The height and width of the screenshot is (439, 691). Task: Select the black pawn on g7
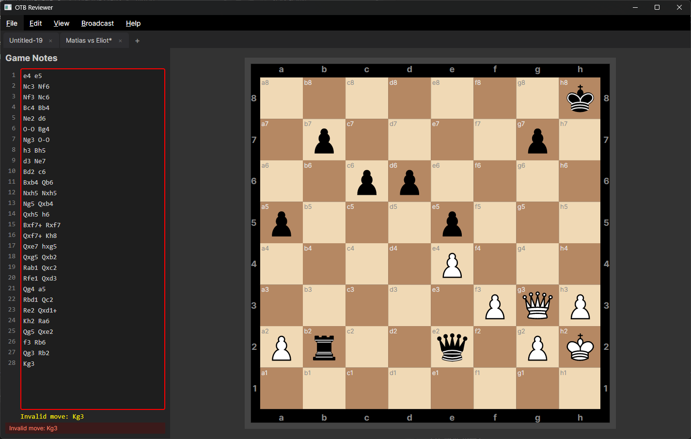tap(537, 141)
